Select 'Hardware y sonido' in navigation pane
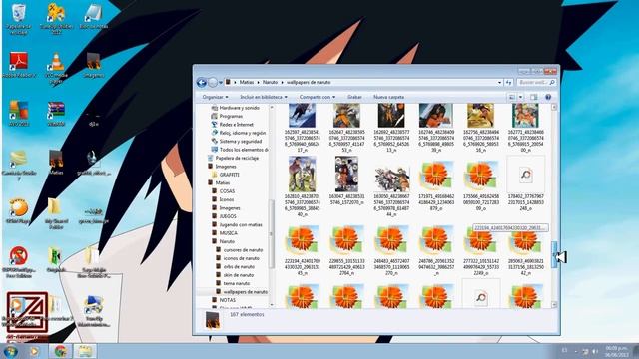This screenshot has height=359, width=639. (241, 108)
